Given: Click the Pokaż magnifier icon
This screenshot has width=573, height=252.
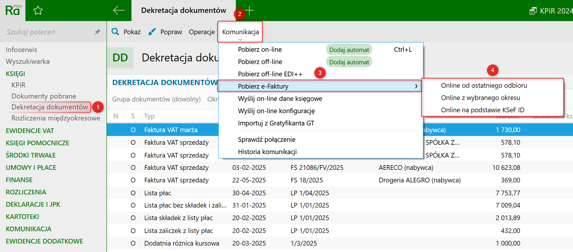Looking at the screenshot, I should tap(115, 32).
